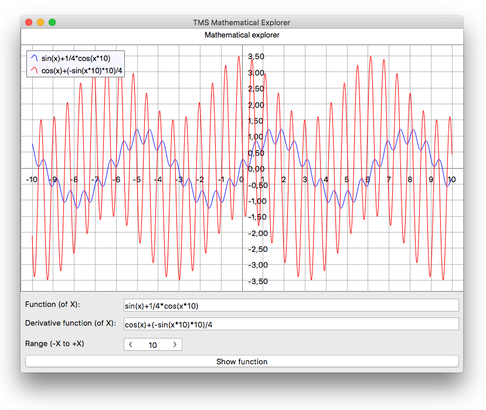This screenshot has height=410, width=486.
Task: Click the 'Mathematical explorer' chart title
Action: click(242, 35)
